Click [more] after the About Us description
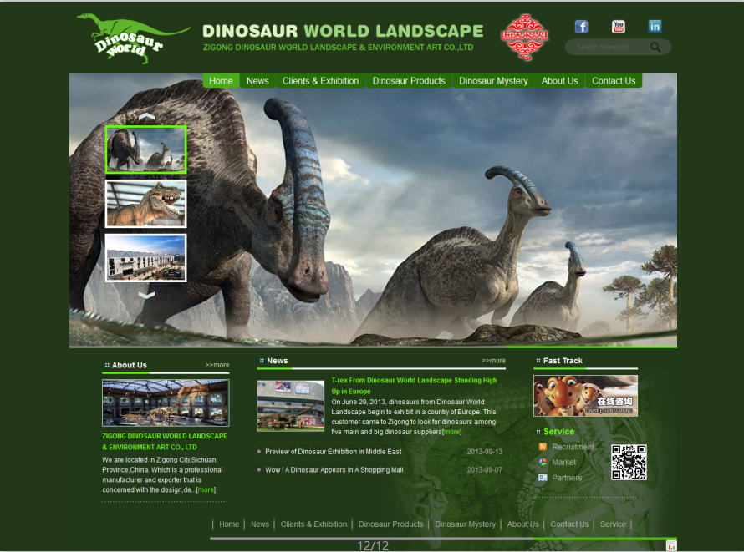This screenshot has height=552, width=744. [206, 490]
